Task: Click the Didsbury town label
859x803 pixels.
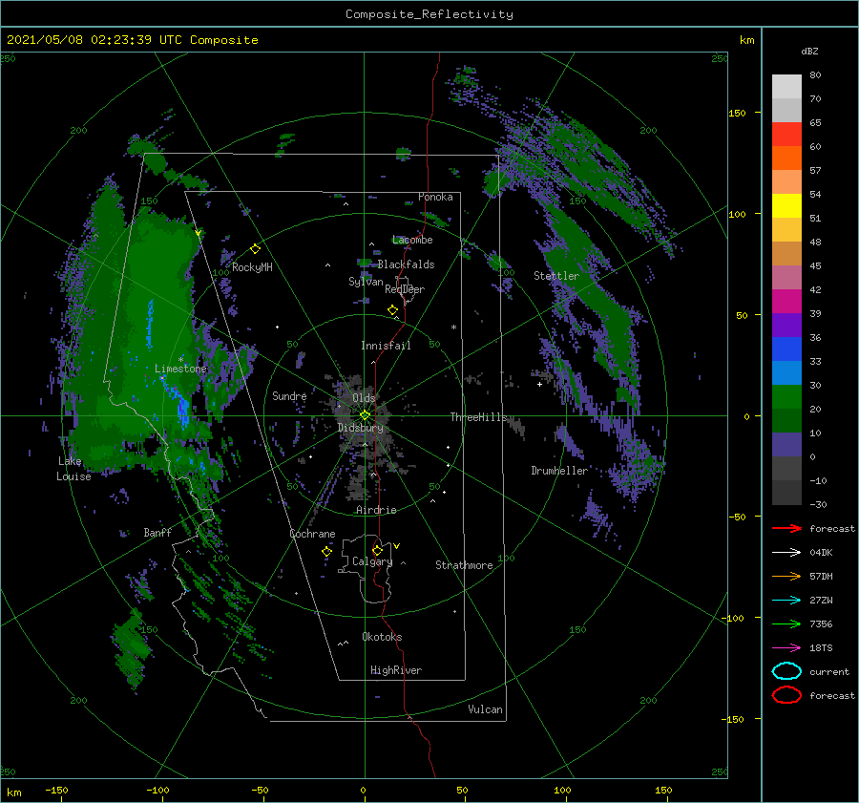Action: pos(361,428)
